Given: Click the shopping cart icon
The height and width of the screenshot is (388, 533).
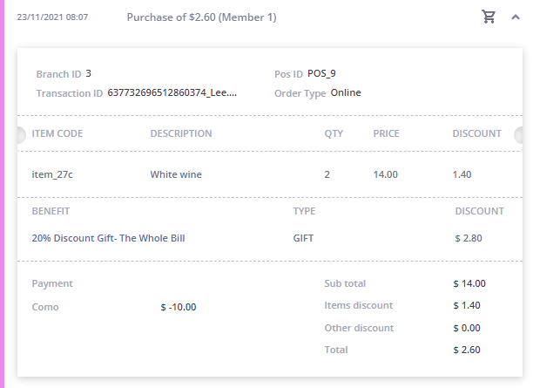Looking at the screenshot, I should (489, 17).
